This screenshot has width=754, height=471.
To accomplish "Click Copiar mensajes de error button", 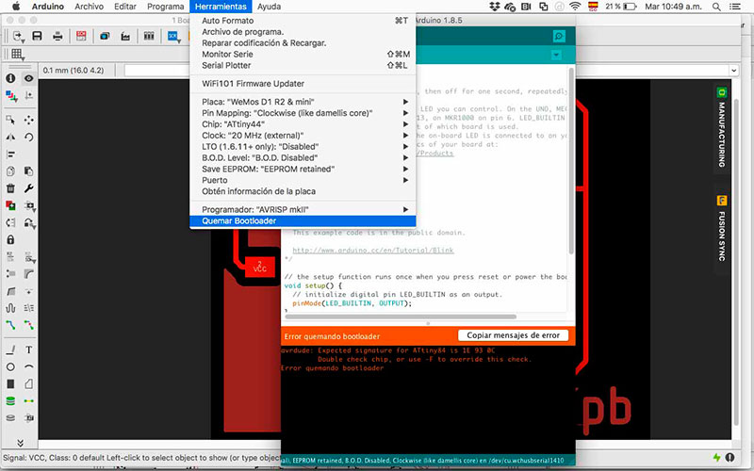I will tap(513, 335).
